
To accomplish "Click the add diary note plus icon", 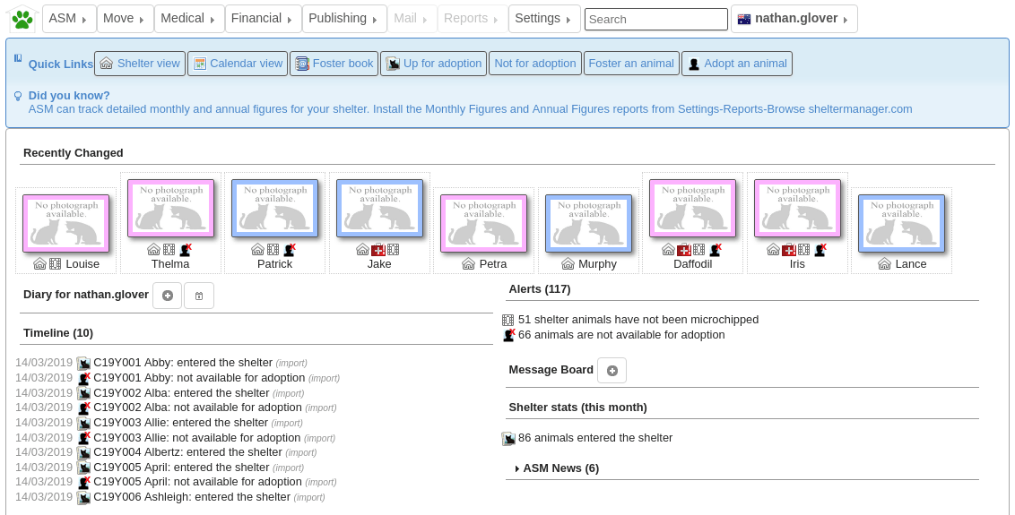I will (x=167, y=296).
